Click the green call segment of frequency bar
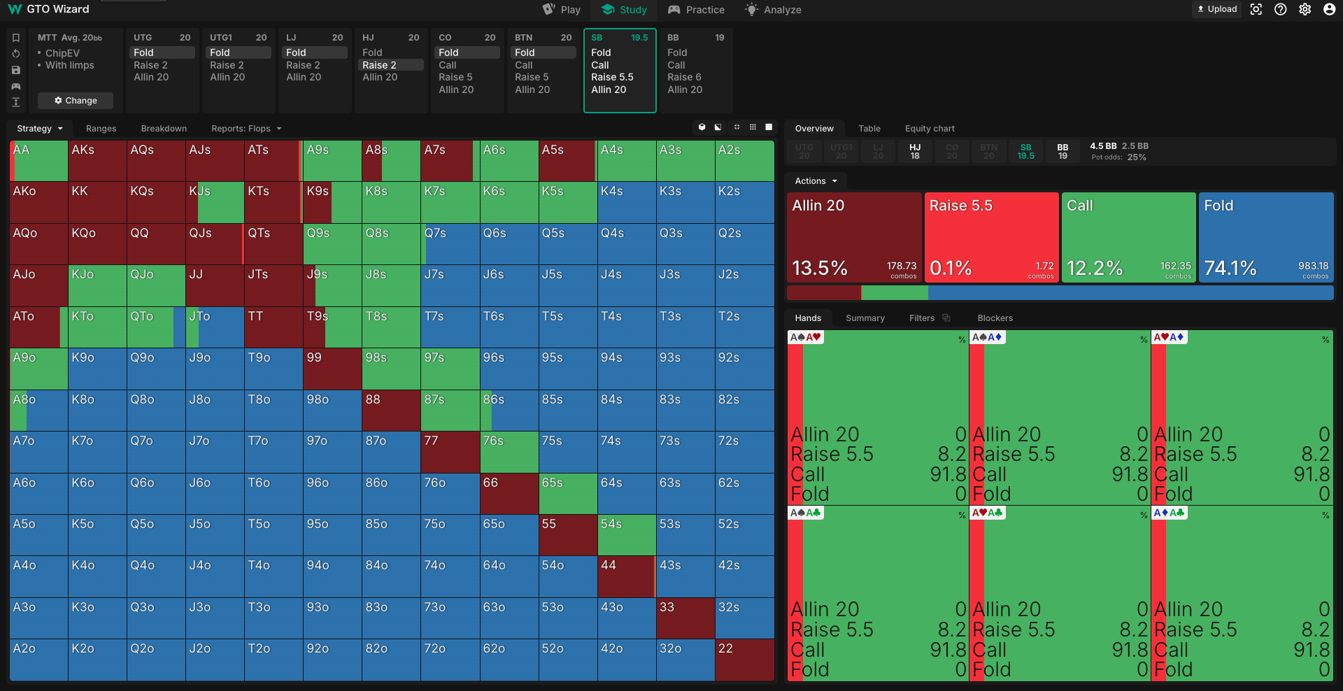Image resolution: width=1343 pixels, height=691 pixels. [895, 293]
